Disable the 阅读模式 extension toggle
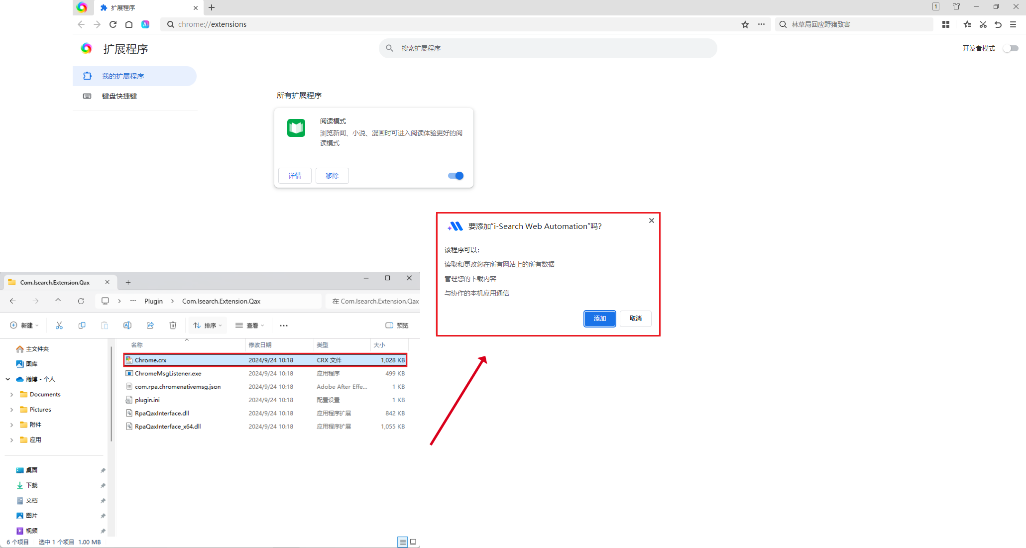This screenshot has width=1026, height=548. click(x=456, y=176)
